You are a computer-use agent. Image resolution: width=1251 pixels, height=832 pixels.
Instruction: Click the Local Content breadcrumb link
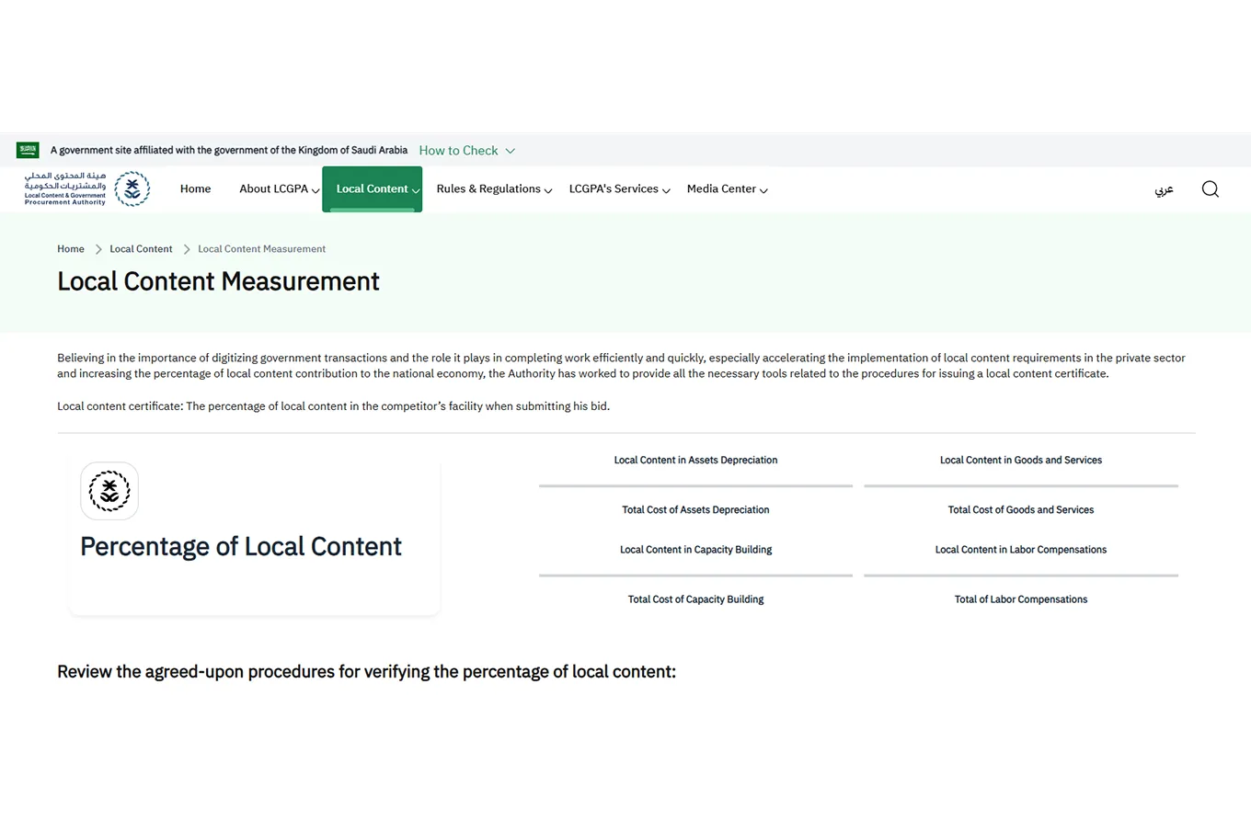pyautogui.click(x=141, y=249)
